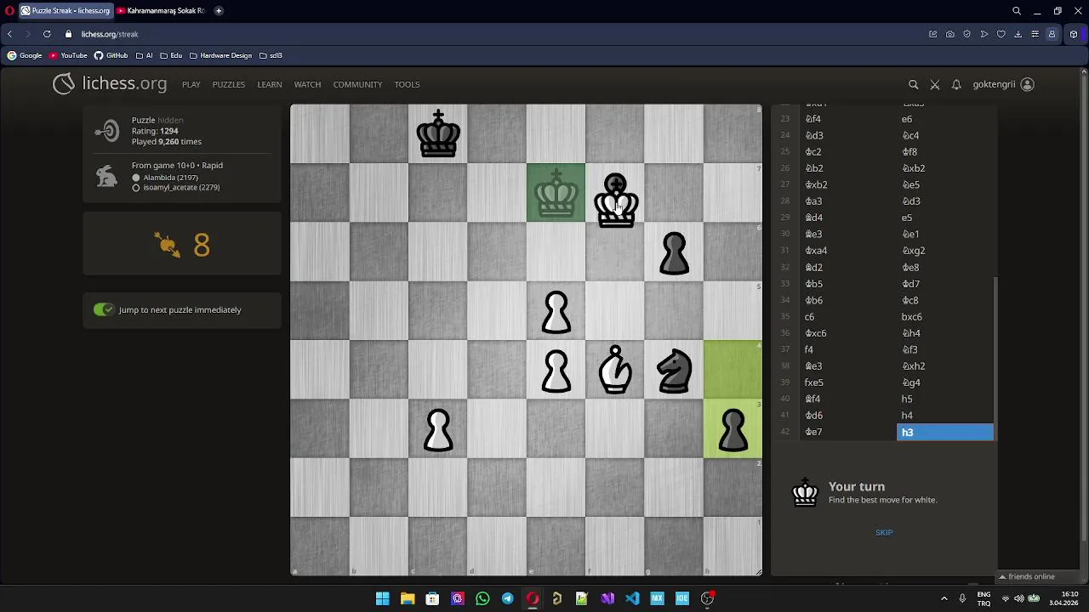Click the highlighted h4 square
This screenshot has width=1089, height=612.
(x=733, y=369)
